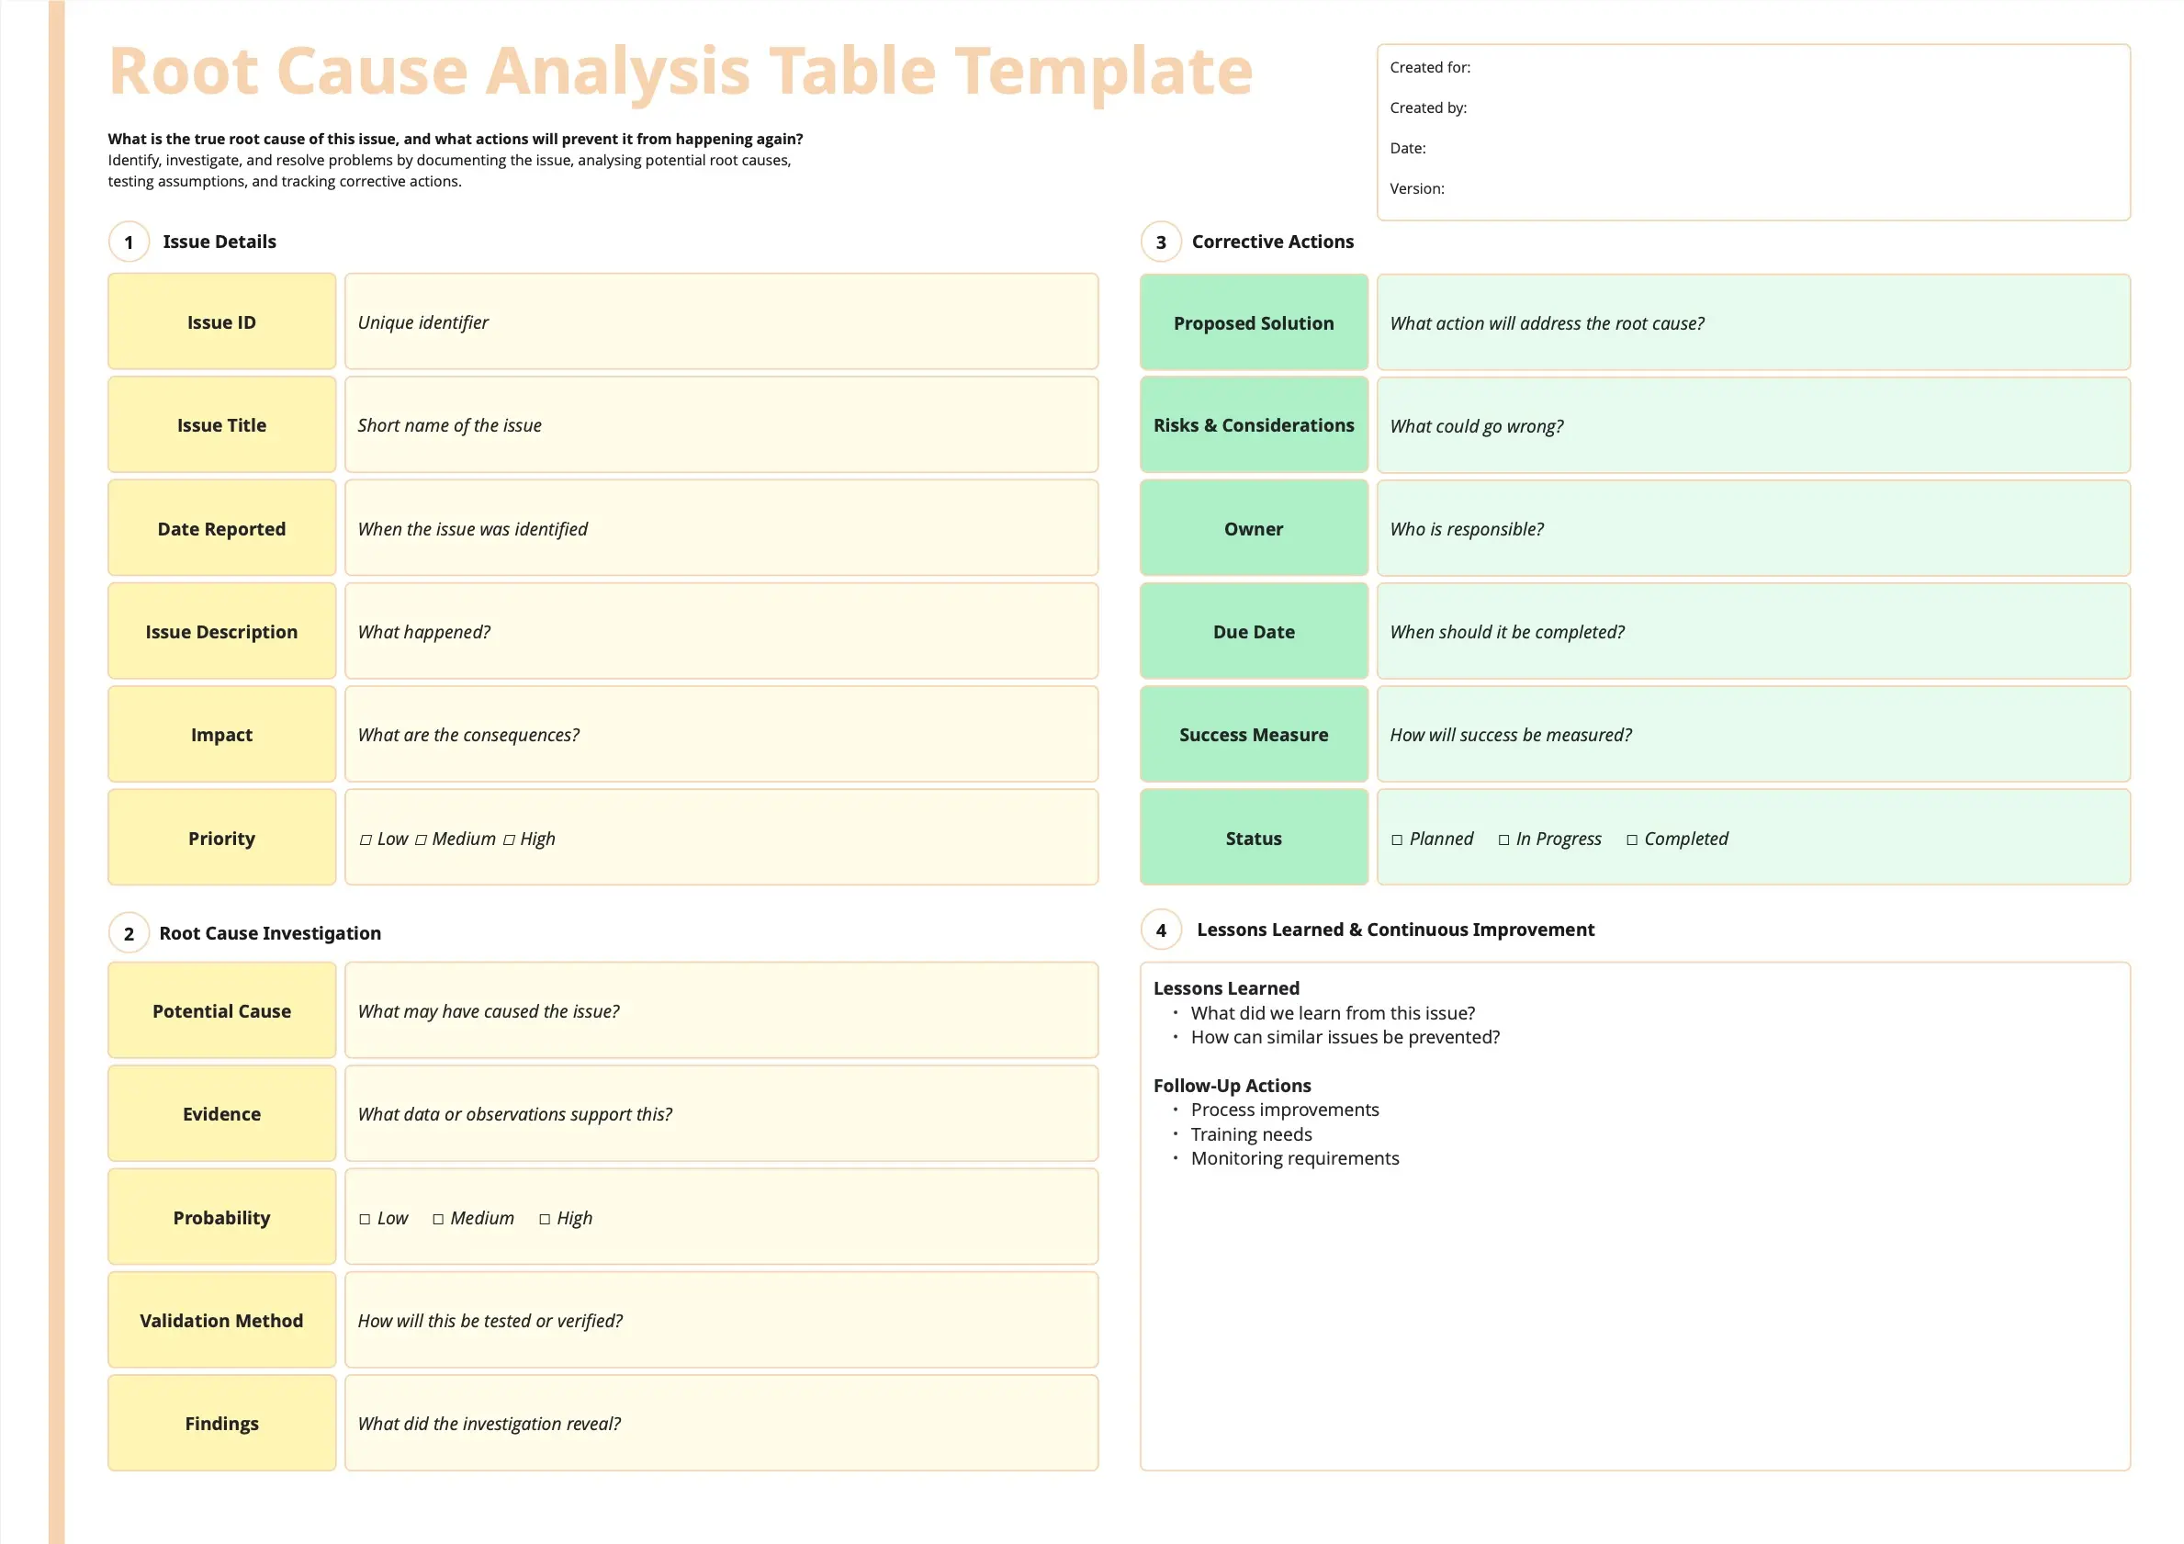Click the 'Corrective Actions' section heading
The image size is (2184, 1544).
click(1273, 242)
